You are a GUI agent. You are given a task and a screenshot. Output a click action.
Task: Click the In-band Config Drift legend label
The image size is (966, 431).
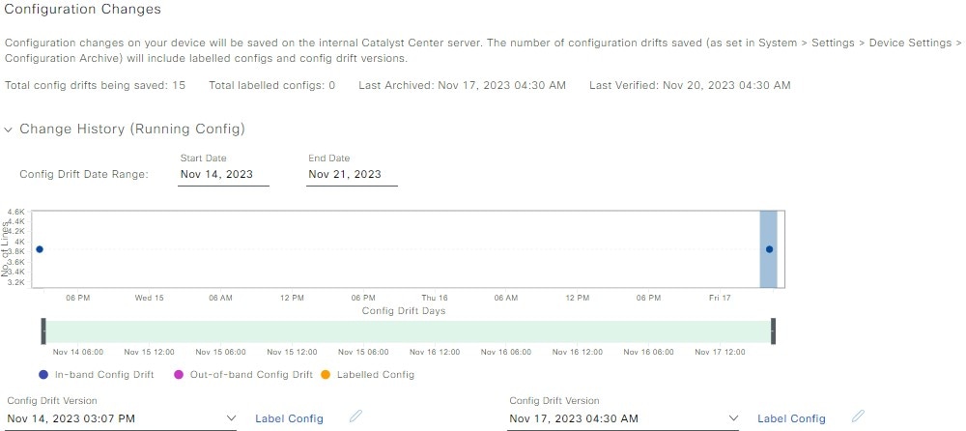(104, 374)
